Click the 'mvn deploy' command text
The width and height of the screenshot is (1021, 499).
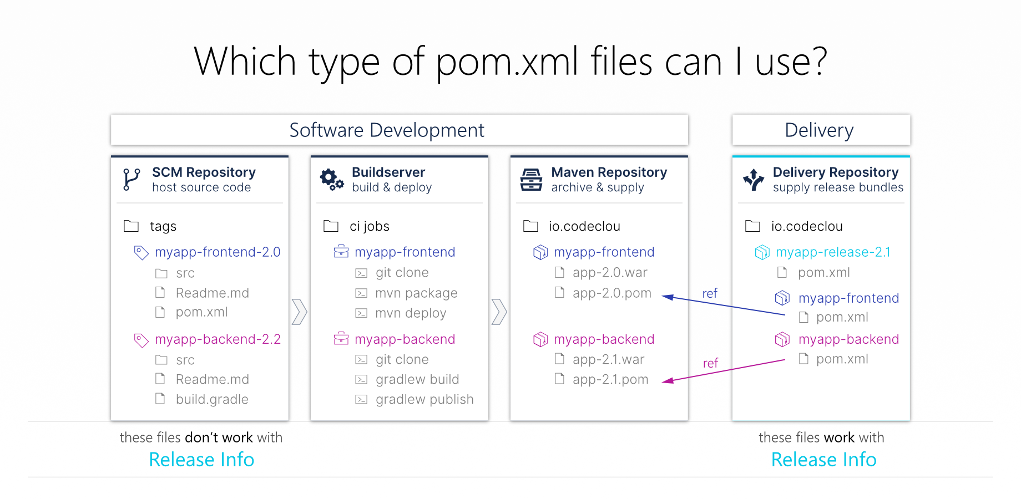tap(411, 314)
